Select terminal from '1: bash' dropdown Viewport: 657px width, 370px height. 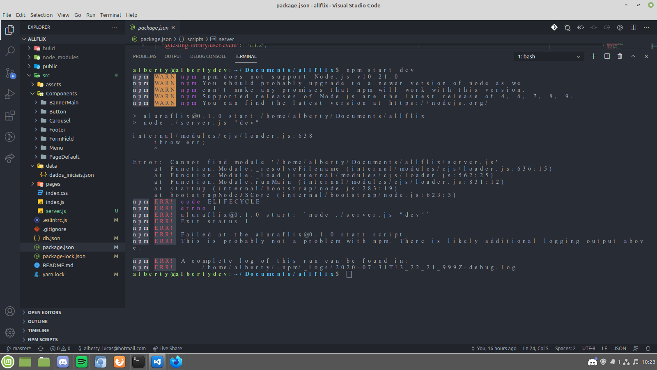(x=549, y=56)
